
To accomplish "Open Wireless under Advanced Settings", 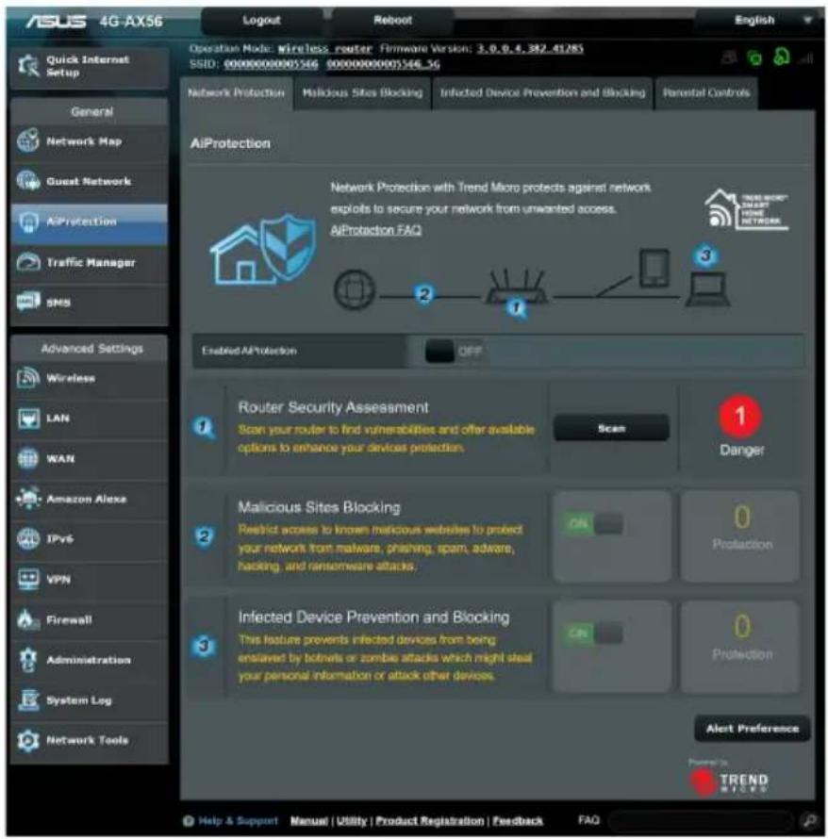I will [x=89, y=378].
